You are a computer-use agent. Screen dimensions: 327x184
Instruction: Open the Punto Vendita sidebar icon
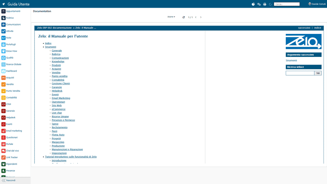click(x=3, y=91)
